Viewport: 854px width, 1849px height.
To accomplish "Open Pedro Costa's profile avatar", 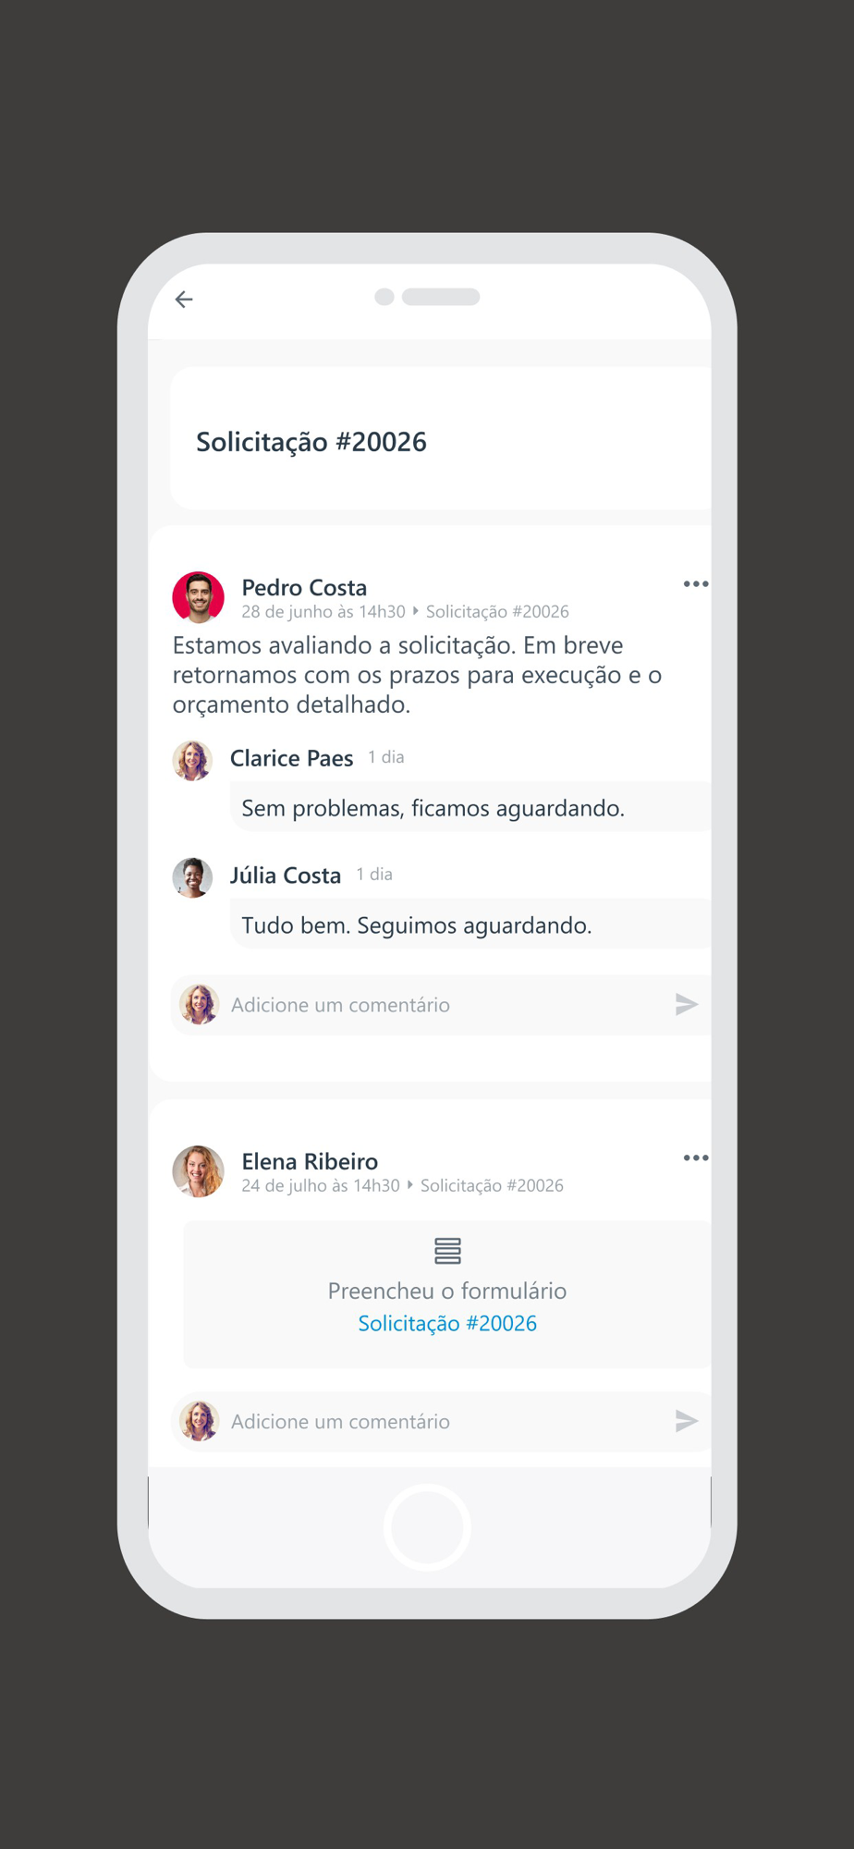I will 198,597.
